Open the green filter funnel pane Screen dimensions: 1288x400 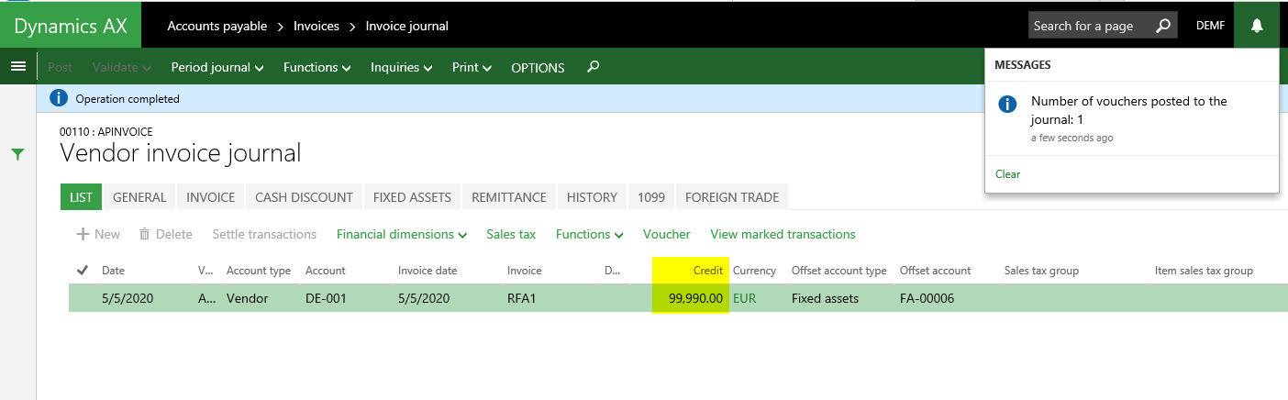pos(17,154)
